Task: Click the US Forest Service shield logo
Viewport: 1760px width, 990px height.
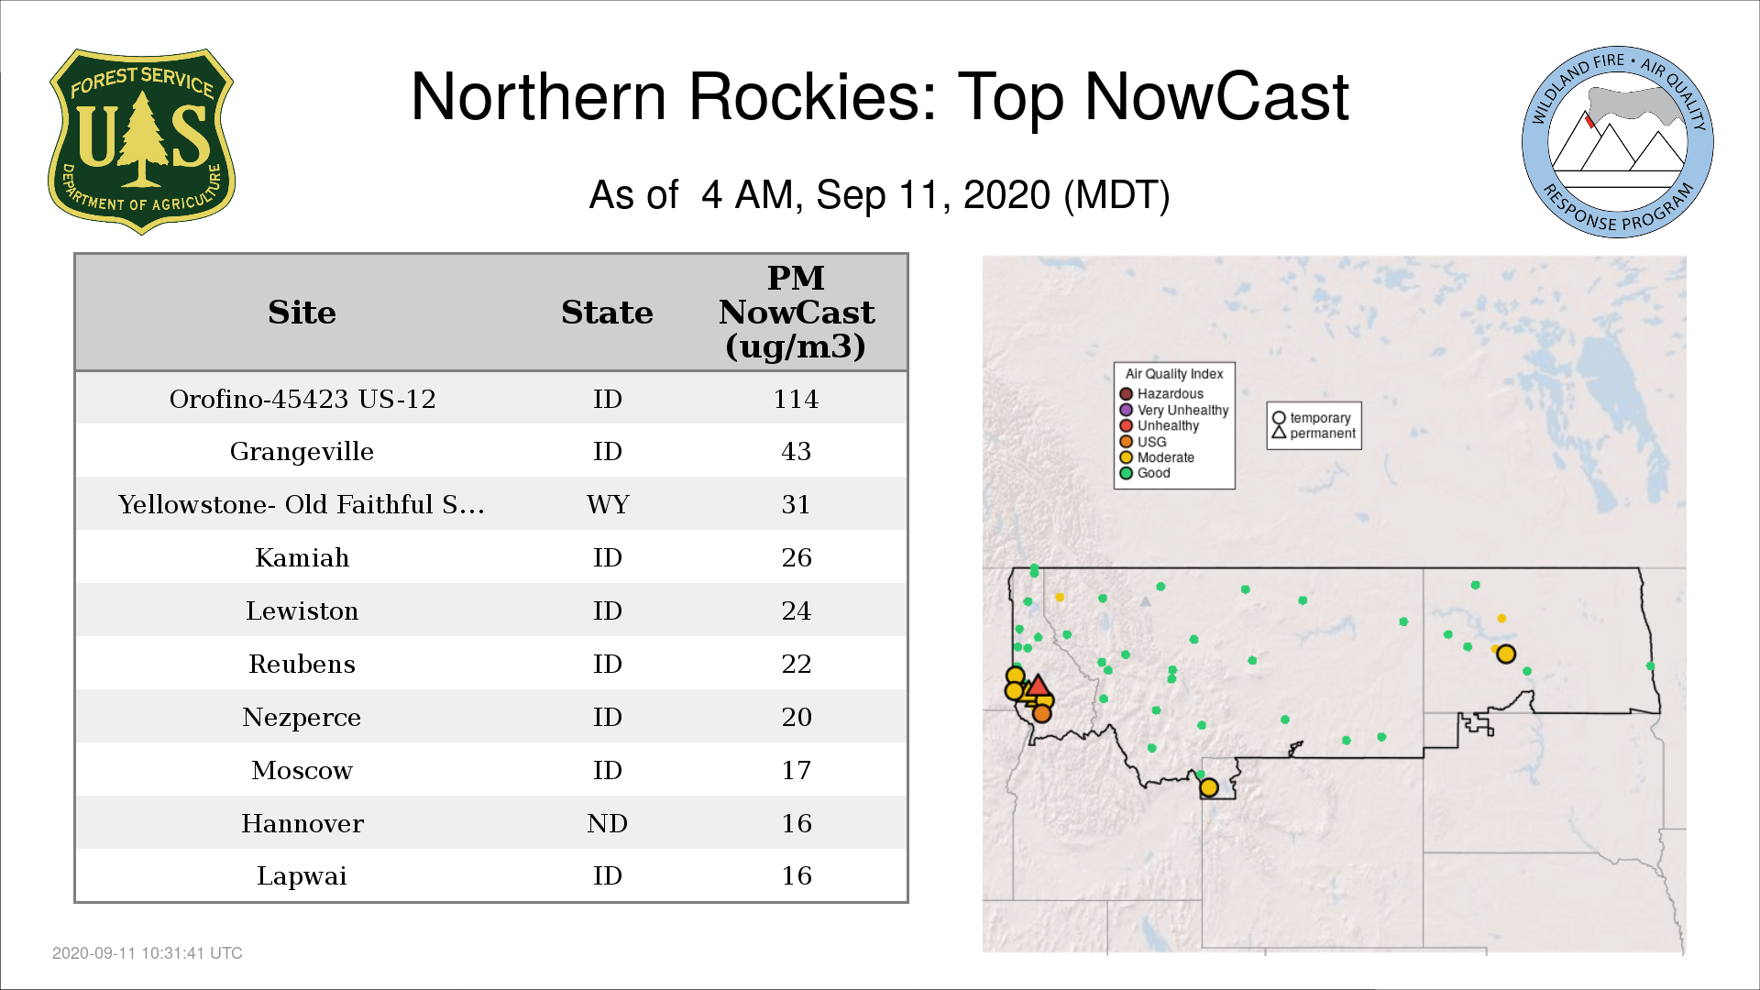Action: (141, 142)
